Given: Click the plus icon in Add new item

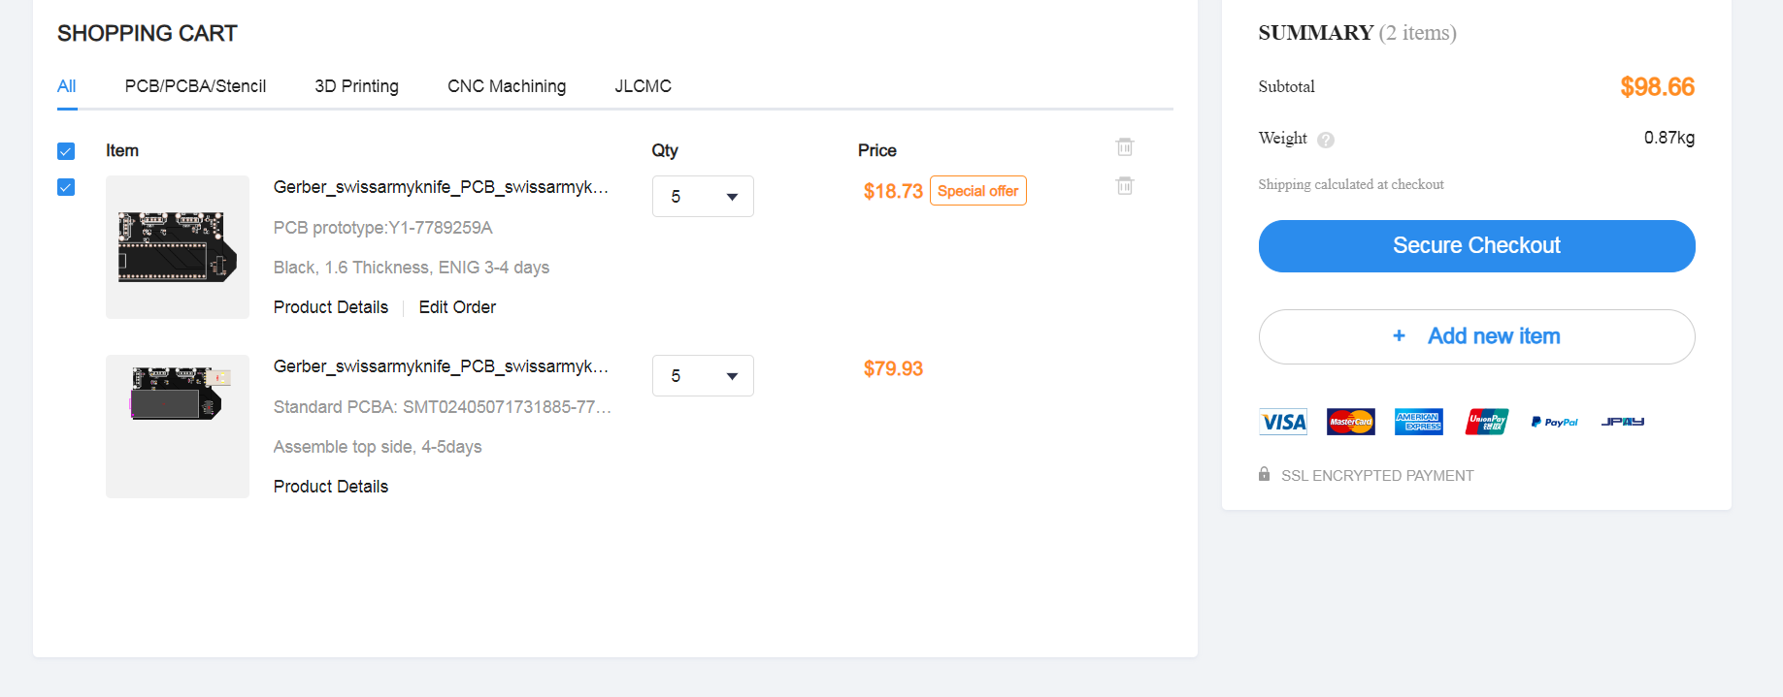Looking at the screenshot, I should pyautogui.click(x=1399, y=335).
